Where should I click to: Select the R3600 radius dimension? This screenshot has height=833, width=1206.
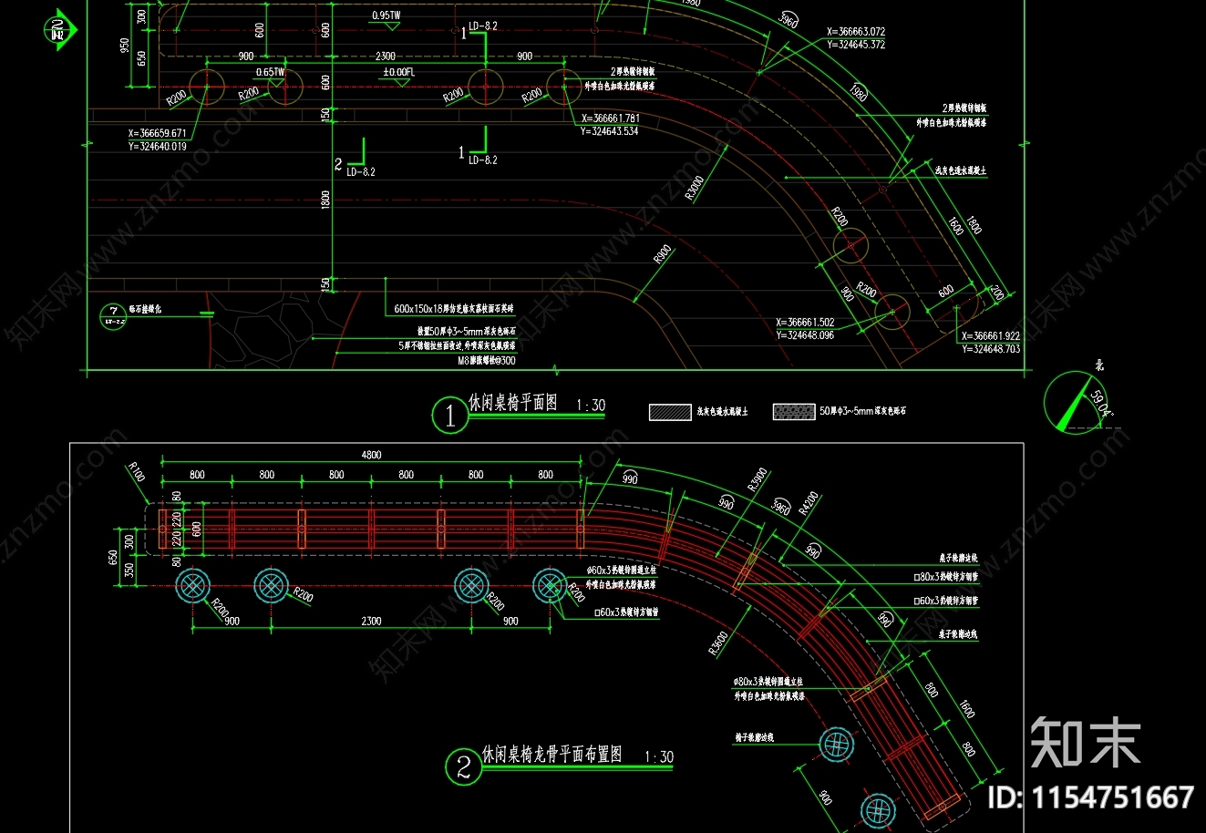pos(718,643)
